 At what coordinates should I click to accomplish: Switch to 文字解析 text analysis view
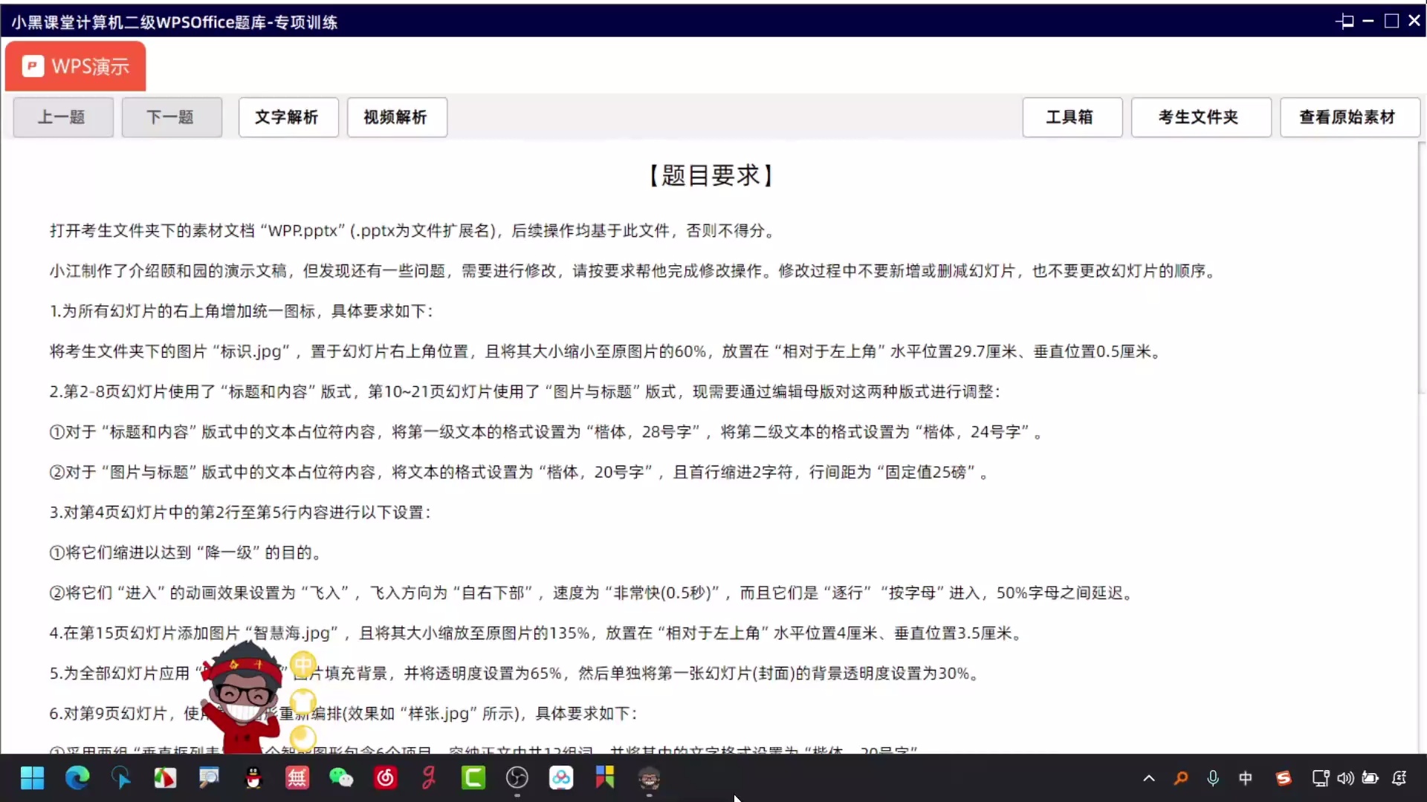tap(288, 117)
